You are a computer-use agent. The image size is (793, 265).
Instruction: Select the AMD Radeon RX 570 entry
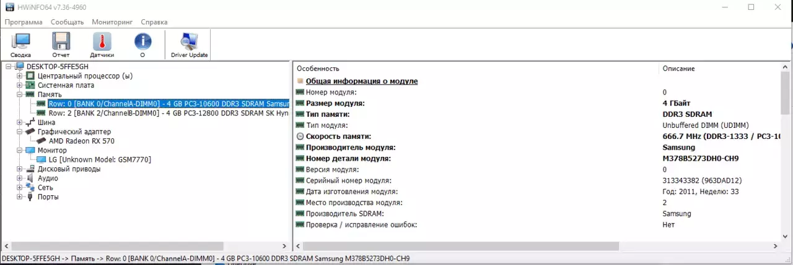click(81, 141)
